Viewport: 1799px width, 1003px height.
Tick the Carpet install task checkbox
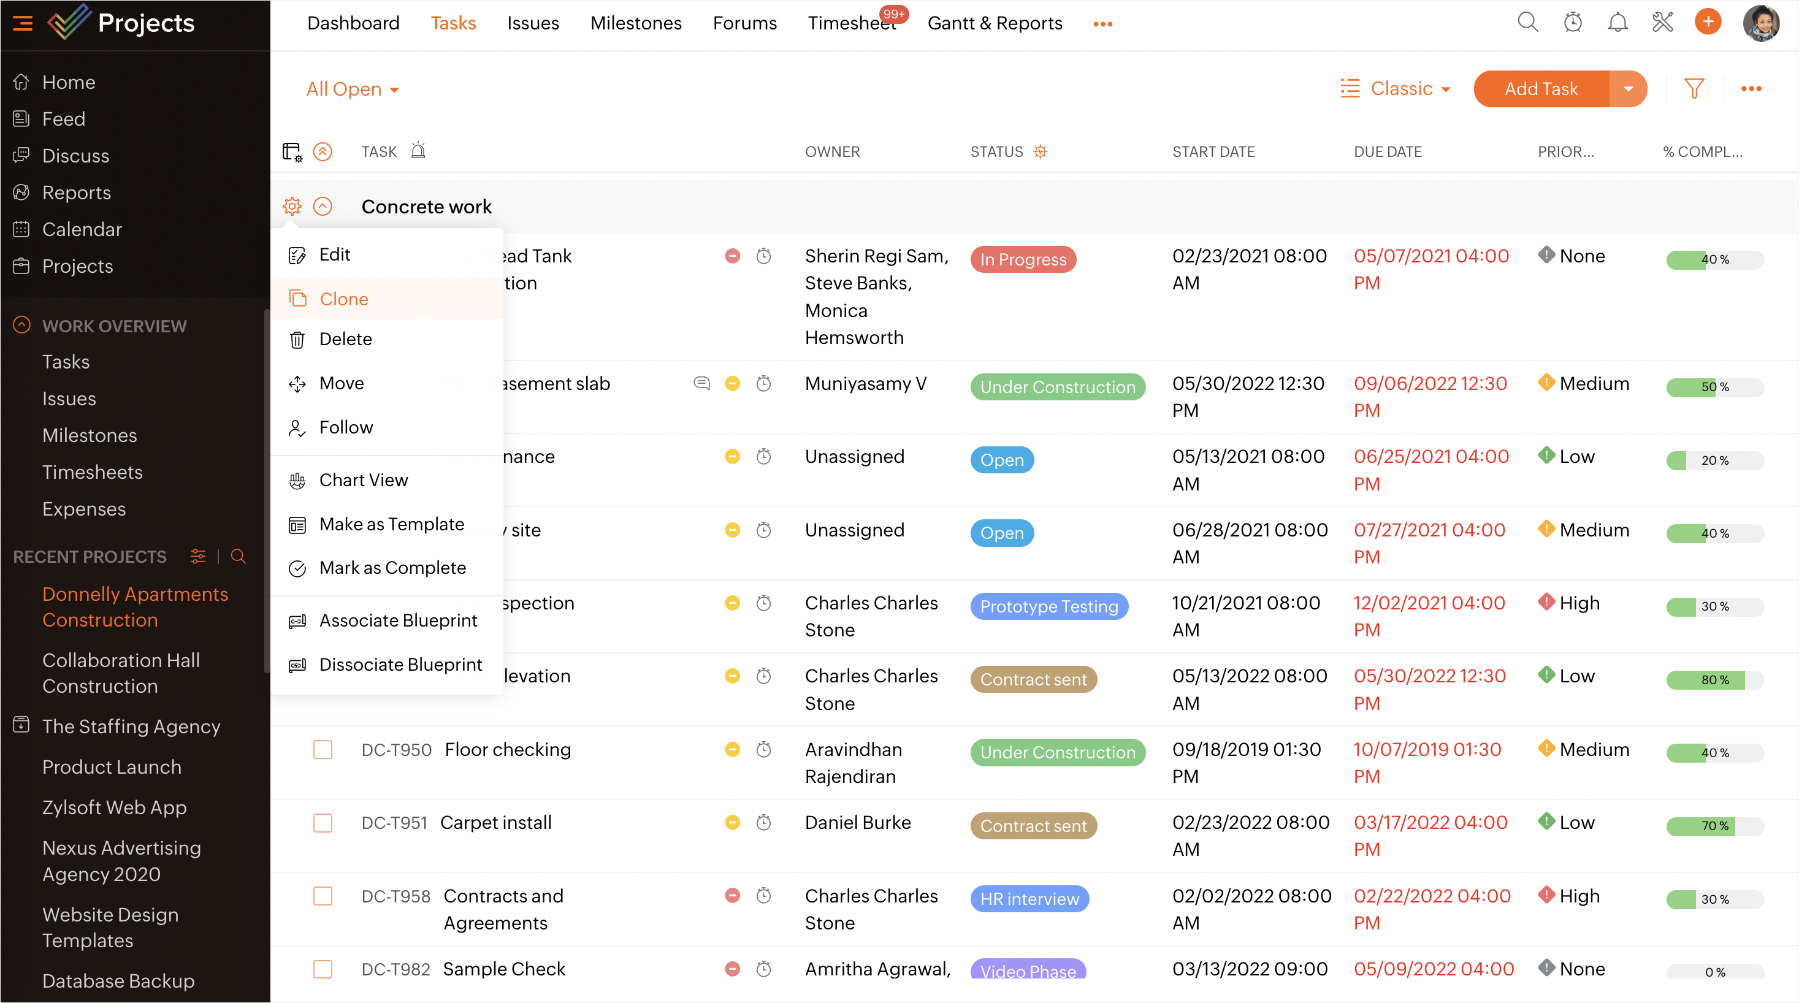tap(323, 823)
